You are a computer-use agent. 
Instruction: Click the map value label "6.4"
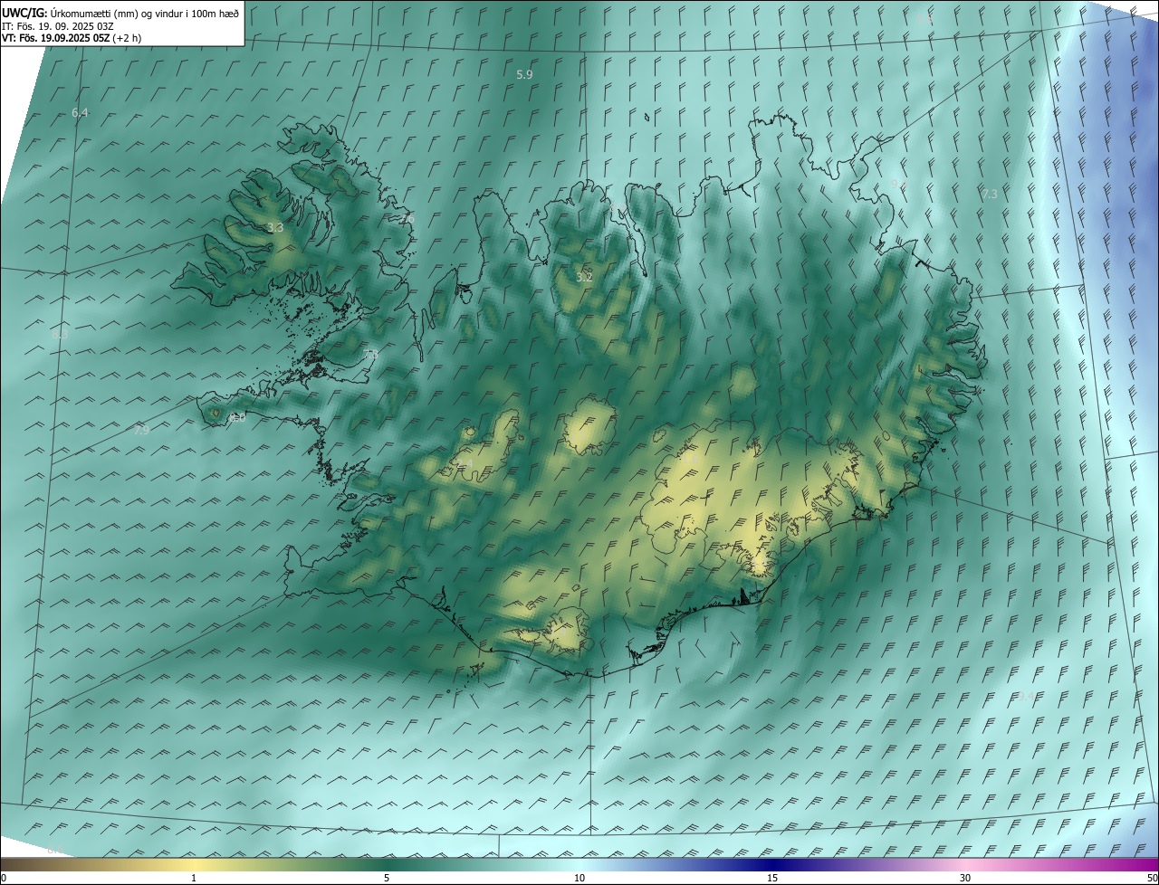pyautogui.click(x=80, y=113)
